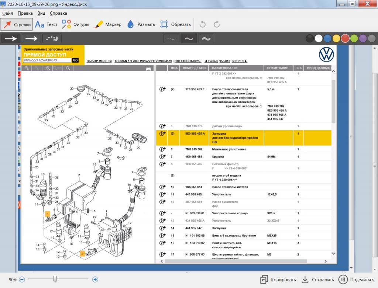Image resolution: width=378 pixels, height=288 pixels.
Task: Click info icon for part 1K0 955 455
Action: (162, 157)
